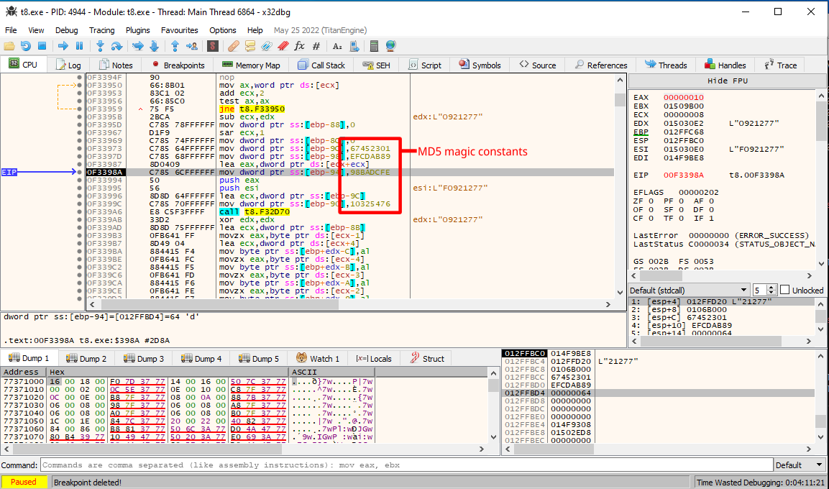Toggle breakpoint bullet at address 00F3399C
The height and width of the screenshot is (489, 829).
(x=79, y=204)
